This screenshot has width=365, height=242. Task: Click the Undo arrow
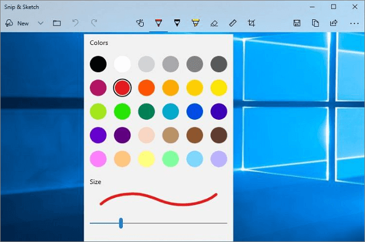coord(75,23)
